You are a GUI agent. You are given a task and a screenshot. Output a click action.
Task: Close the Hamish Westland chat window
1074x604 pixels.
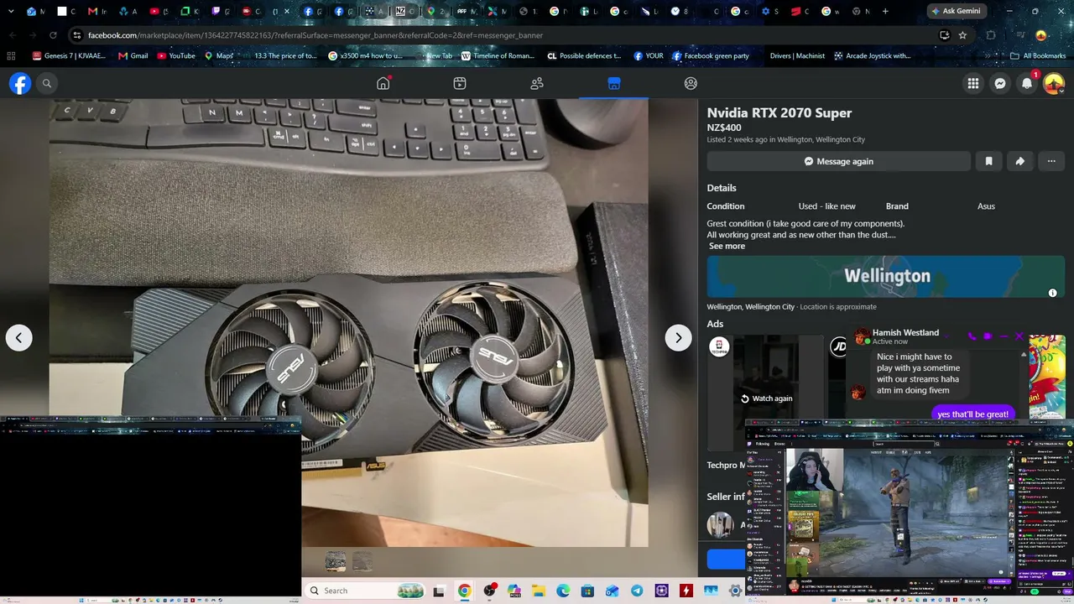(x=1019, y=336)
